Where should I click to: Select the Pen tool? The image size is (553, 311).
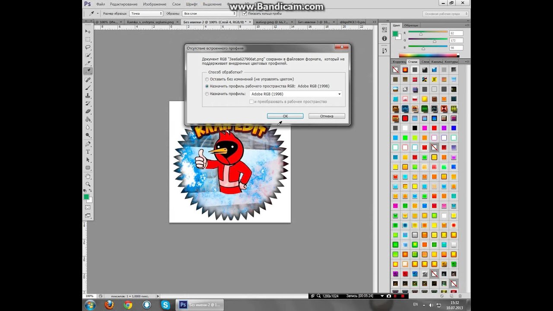click(88, 144)
